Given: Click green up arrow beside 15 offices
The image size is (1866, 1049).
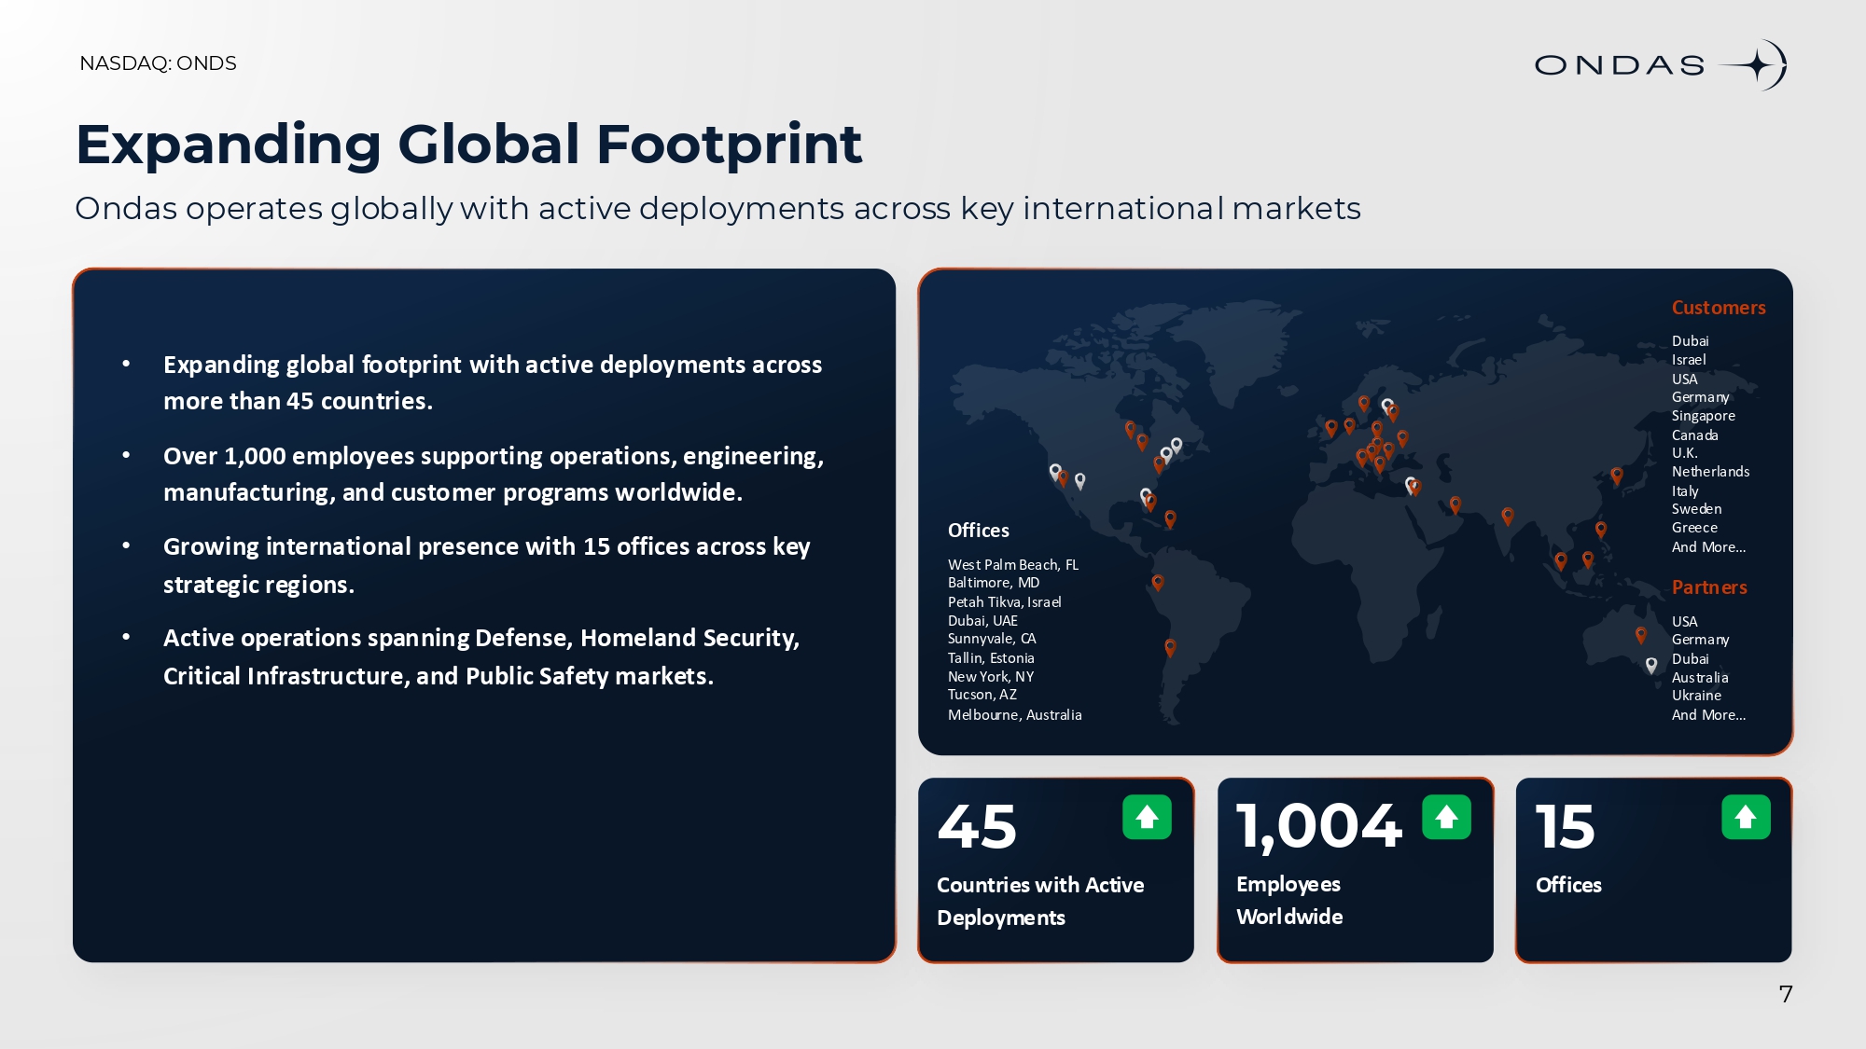Looking at the screenshot, I should tap(1746, 818).
